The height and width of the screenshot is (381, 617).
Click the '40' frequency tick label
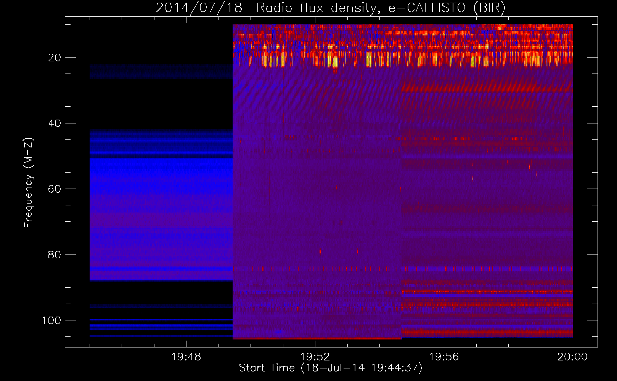[x=55, y=123]
